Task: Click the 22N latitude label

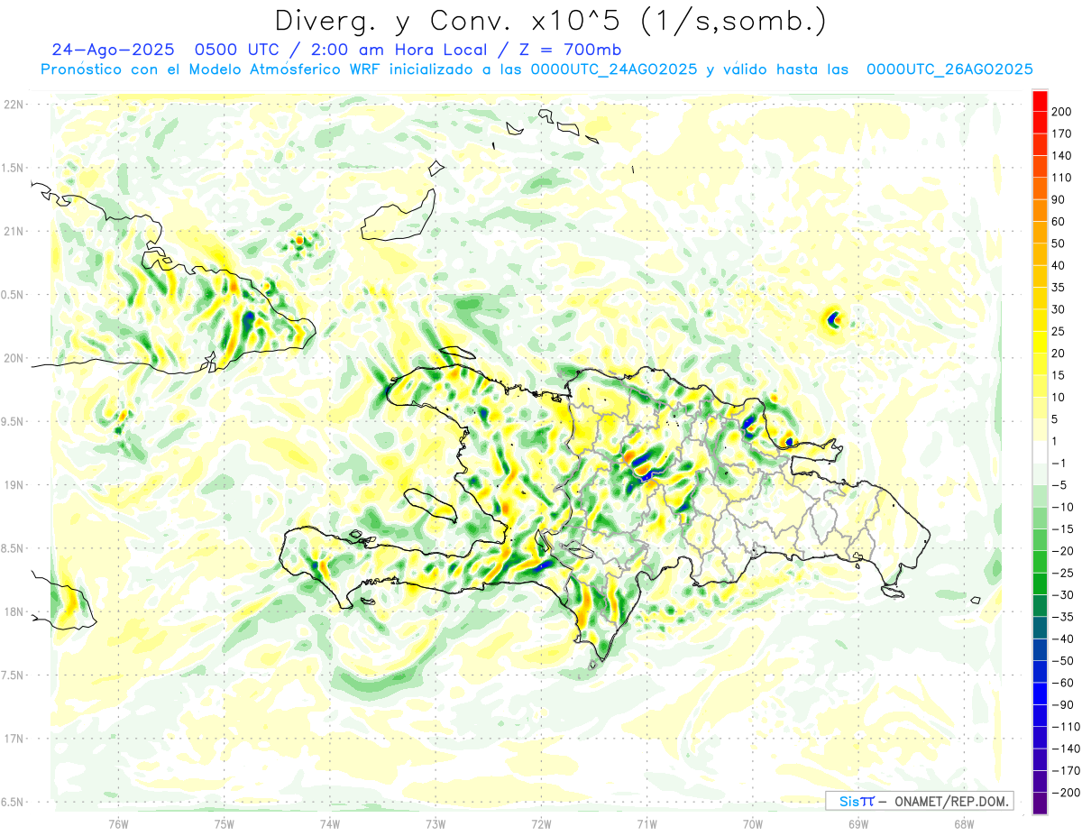Action: [13, 105]
